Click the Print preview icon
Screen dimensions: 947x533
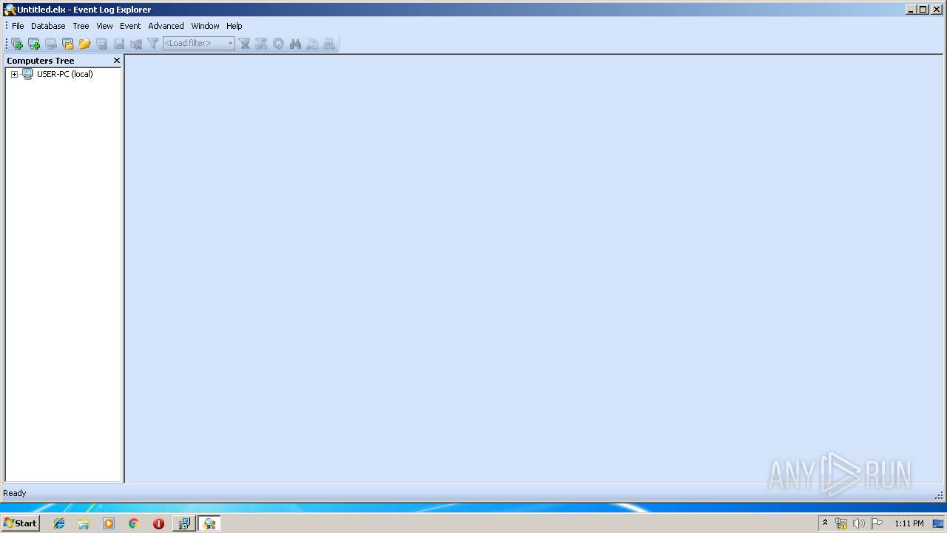pyautogui.click(x=312, y=44)
